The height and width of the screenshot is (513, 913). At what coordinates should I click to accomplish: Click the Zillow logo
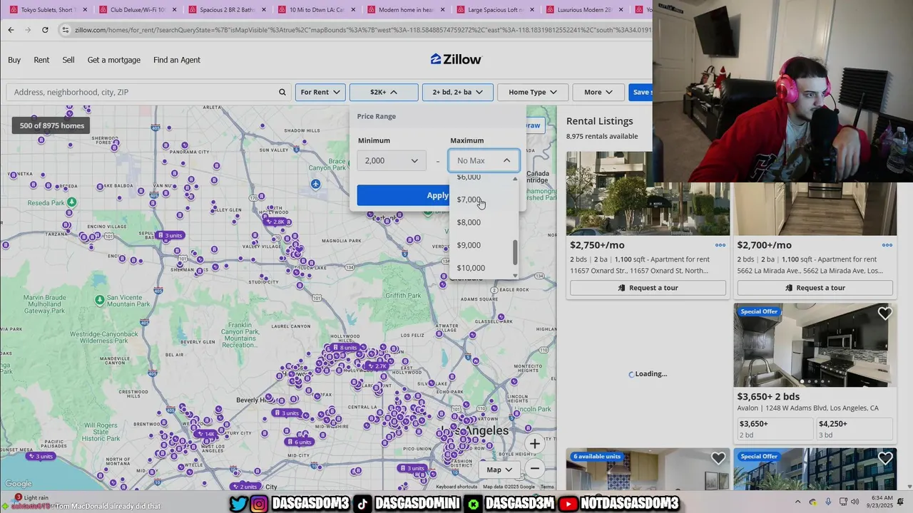pos(456,59)
